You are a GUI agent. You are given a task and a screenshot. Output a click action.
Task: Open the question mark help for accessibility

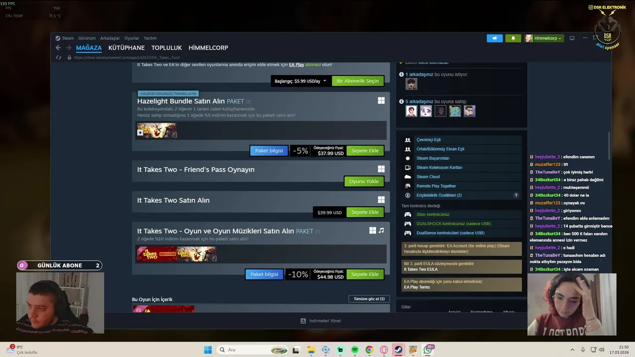tap(516, 195)
